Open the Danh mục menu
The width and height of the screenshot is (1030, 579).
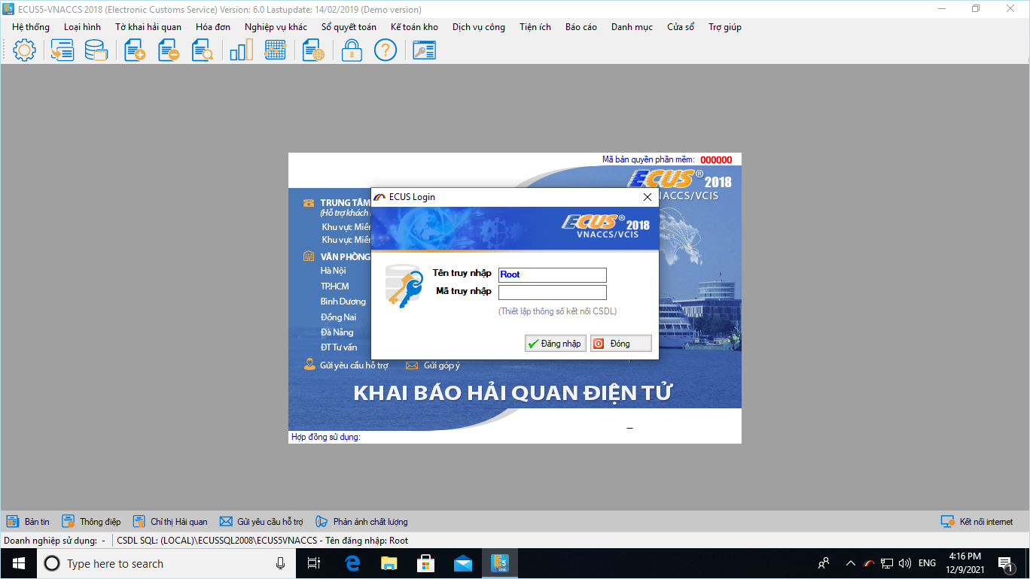632,27
